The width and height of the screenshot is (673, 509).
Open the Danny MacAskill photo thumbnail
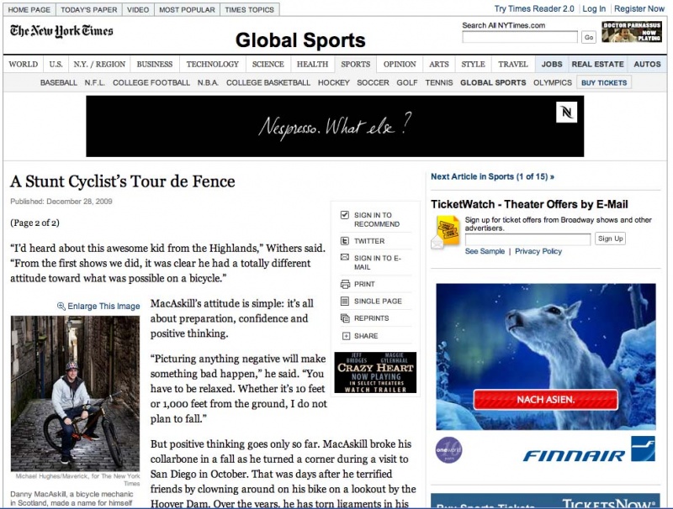(x=75, y=393)
